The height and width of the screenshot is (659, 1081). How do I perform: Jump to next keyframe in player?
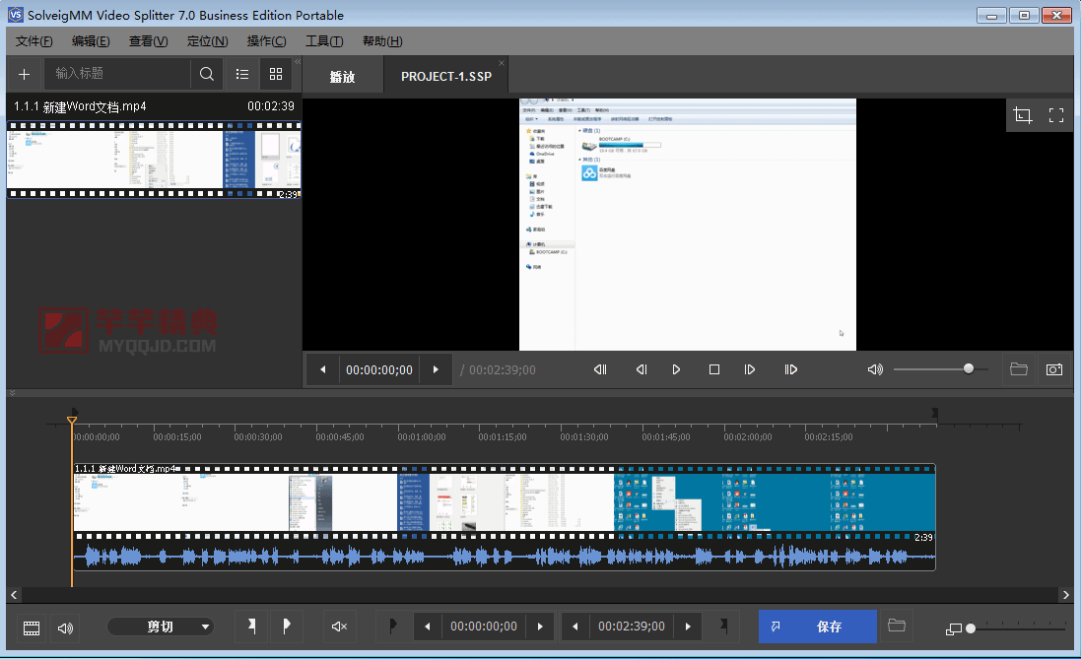790,369
